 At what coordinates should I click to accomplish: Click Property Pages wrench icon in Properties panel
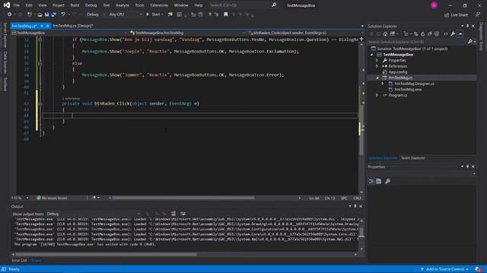pyautogui.click(x=387, y=181)
